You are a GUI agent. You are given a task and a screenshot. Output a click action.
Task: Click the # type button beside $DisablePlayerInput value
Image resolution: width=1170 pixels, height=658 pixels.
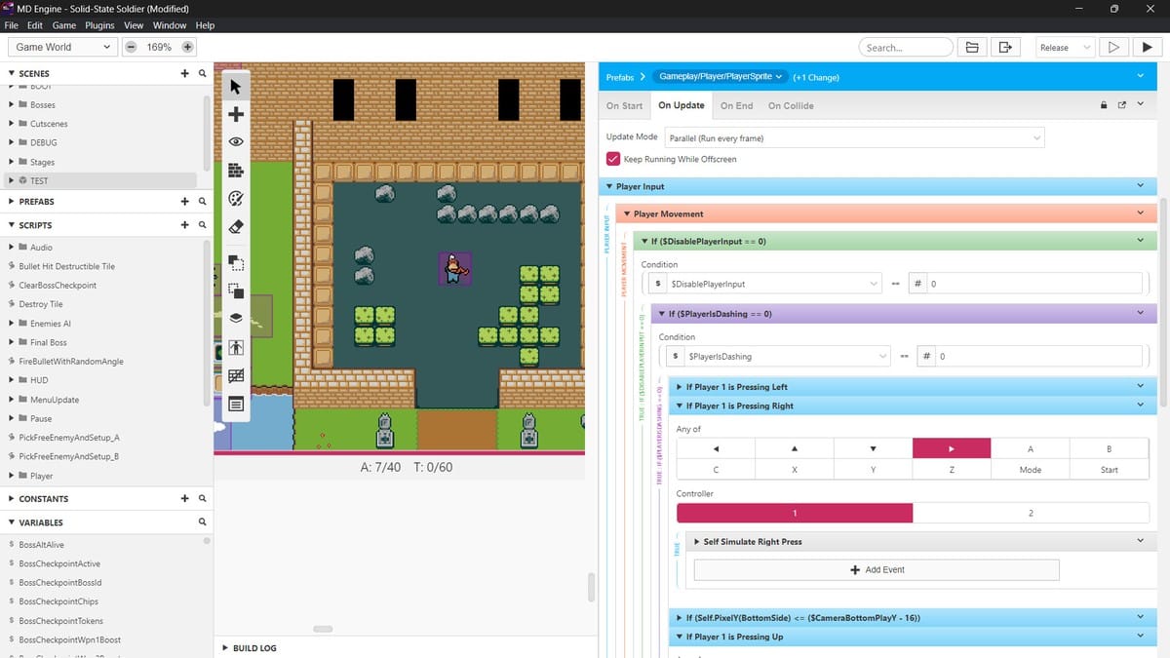[918, 284]
